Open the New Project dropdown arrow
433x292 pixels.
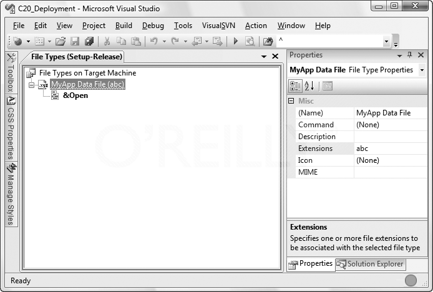pos(28,42)
